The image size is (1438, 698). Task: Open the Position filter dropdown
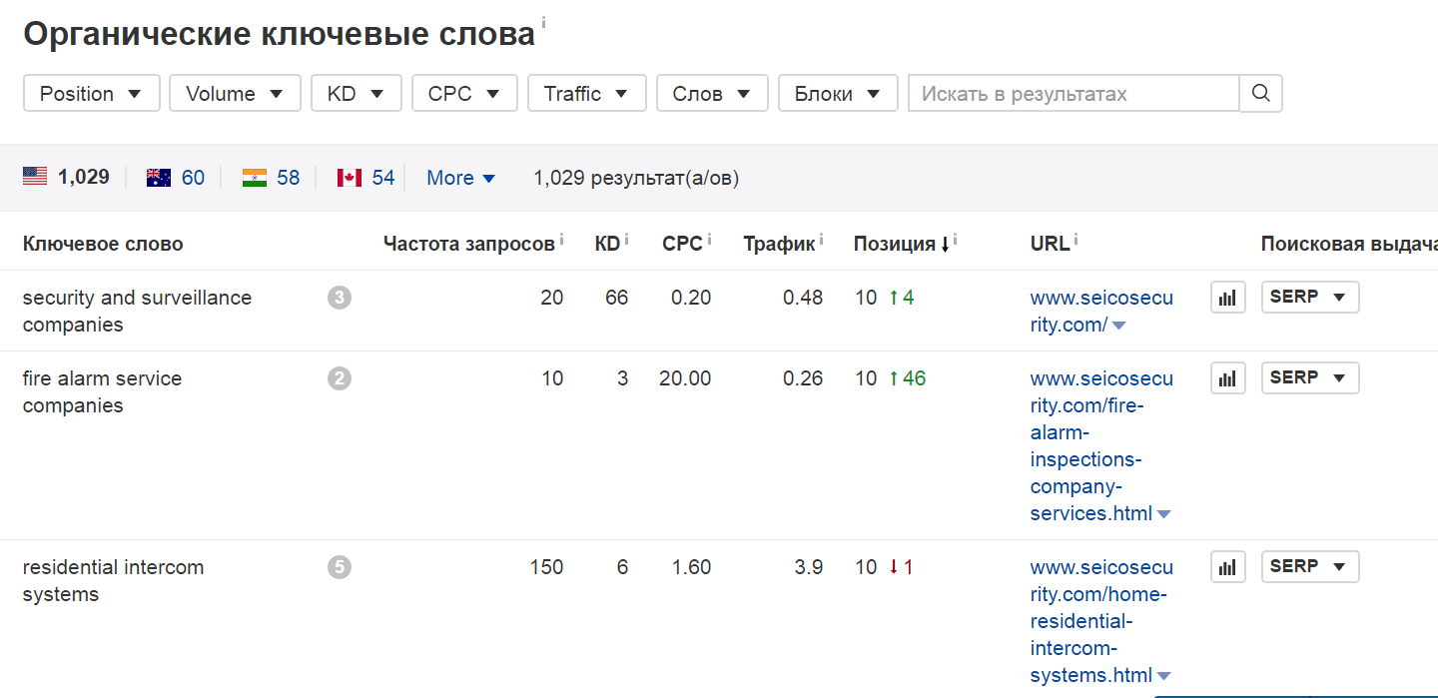click(x=91, y=93)
